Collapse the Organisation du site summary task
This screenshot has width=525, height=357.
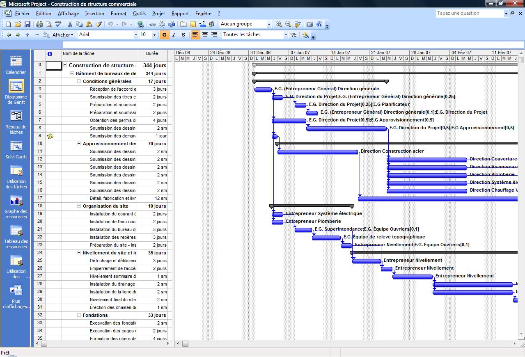79,206
